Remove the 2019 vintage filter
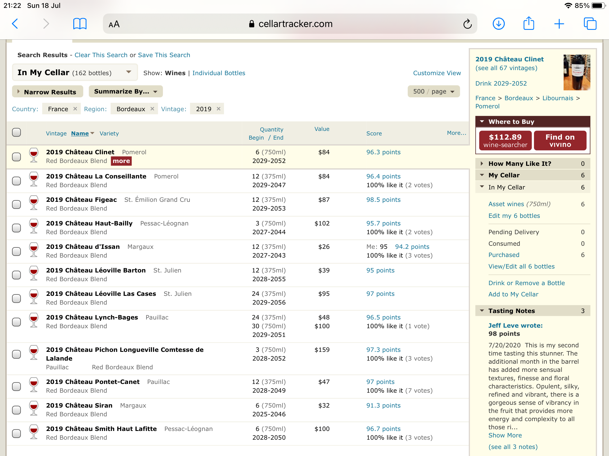The height and width of the screenshot is (456, 609). (219, 109)
